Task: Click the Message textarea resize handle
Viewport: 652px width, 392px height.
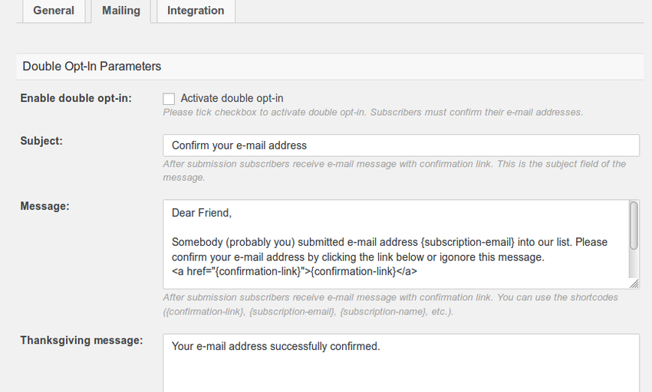Action: (634, 284)
